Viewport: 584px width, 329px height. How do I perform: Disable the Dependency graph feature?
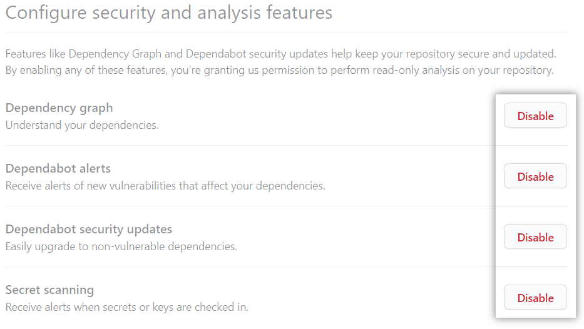[x=535, y=116]
